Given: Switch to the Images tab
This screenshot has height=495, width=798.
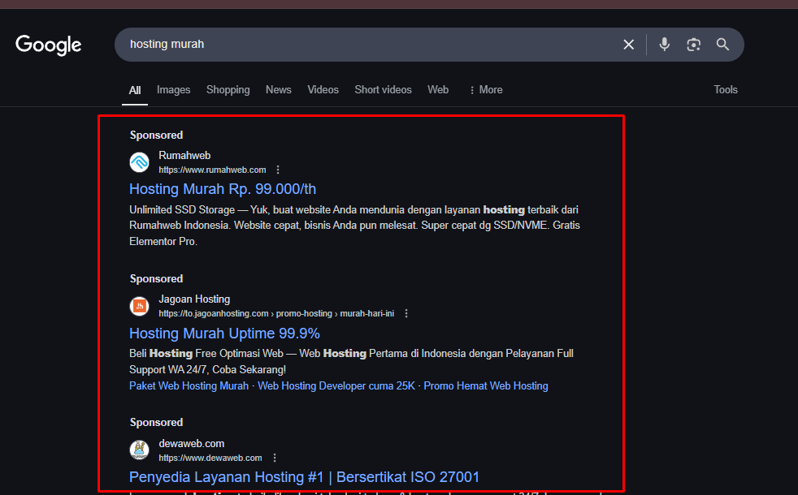Looking at the screenshot, I should [x=174, y=90].
